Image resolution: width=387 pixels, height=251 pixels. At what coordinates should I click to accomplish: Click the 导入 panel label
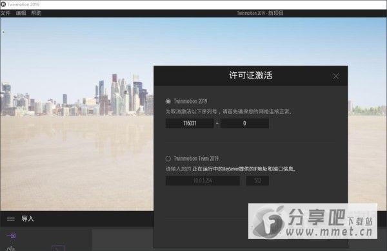28,218
